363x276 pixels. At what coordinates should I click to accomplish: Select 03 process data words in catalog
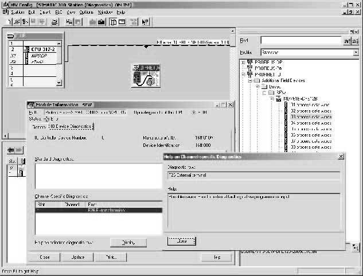pyautogui.click(x=311, y=117)
